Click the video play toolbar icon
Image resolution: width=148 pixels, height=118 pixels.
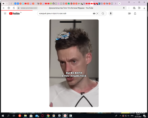[x=134, y=8]
